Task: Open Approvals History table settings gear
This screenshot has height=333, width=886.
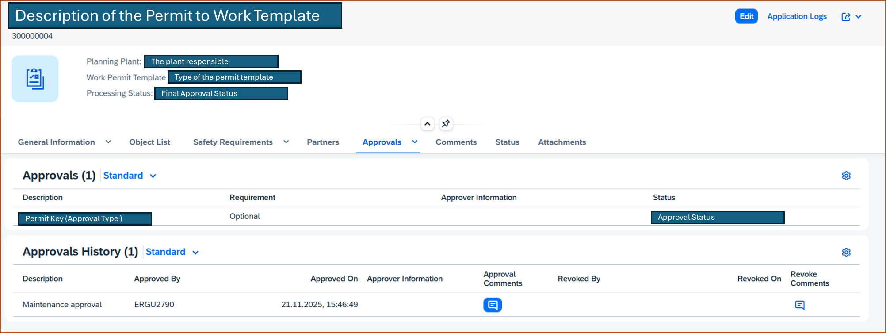Action: 846,252
